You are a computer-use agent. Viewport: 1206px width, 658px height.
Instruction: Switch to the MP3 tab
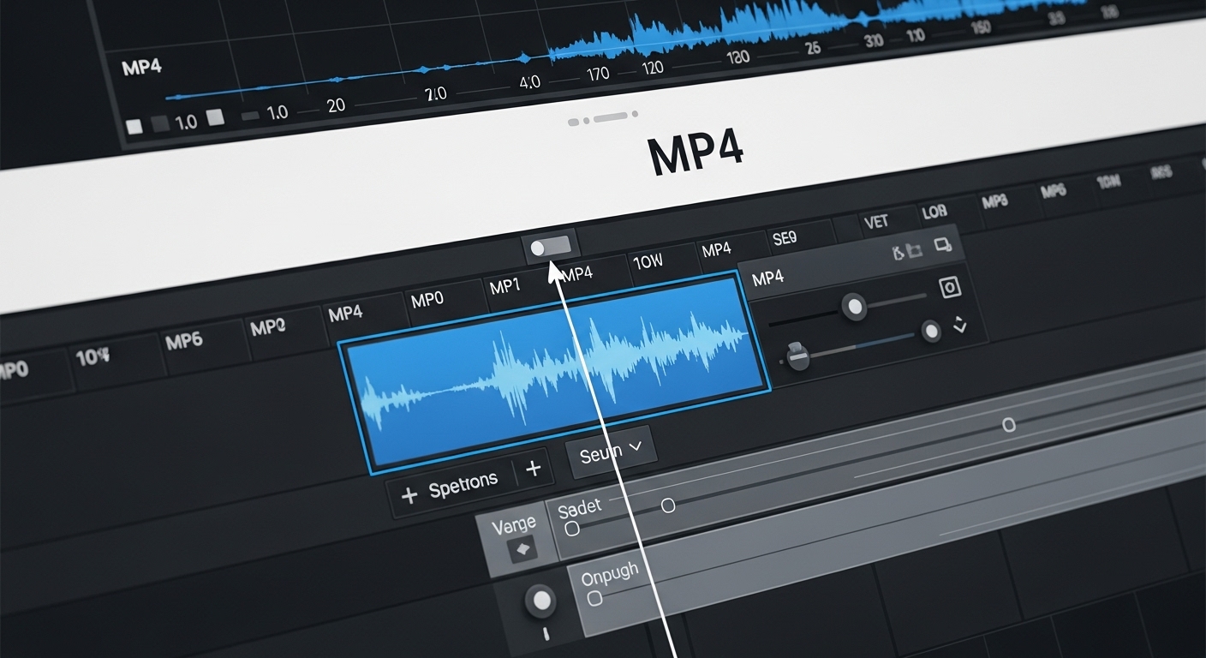click(x=994, y=201)
